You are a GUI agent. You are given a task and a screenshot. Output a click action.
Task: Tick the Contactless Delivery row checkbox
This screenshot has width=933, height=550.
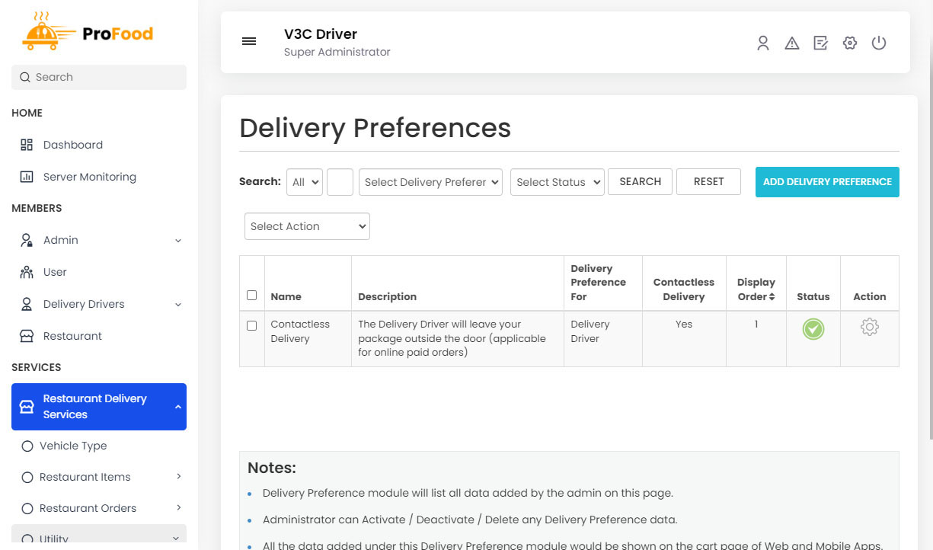(252, 326)
